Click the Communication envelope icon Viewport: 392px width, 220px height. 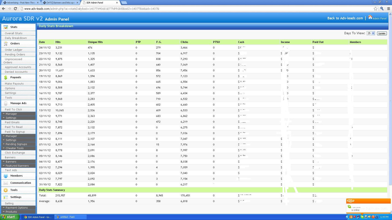[6, 183]
